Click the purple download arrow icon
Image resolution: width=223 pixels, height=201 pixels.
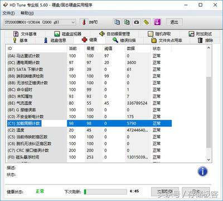pos(157,22)
